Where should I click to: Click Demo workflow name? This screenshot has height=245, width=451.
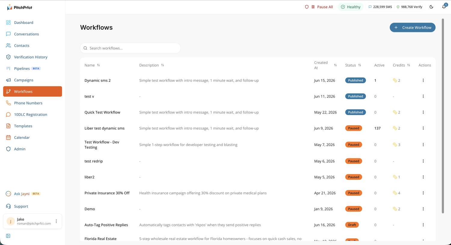click(90, 209)
